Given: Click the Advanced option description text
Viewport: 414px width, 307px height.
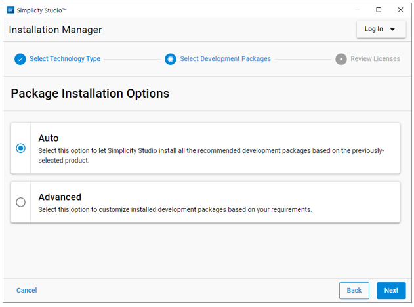Looking at the screenshot, I should point(175,210).
